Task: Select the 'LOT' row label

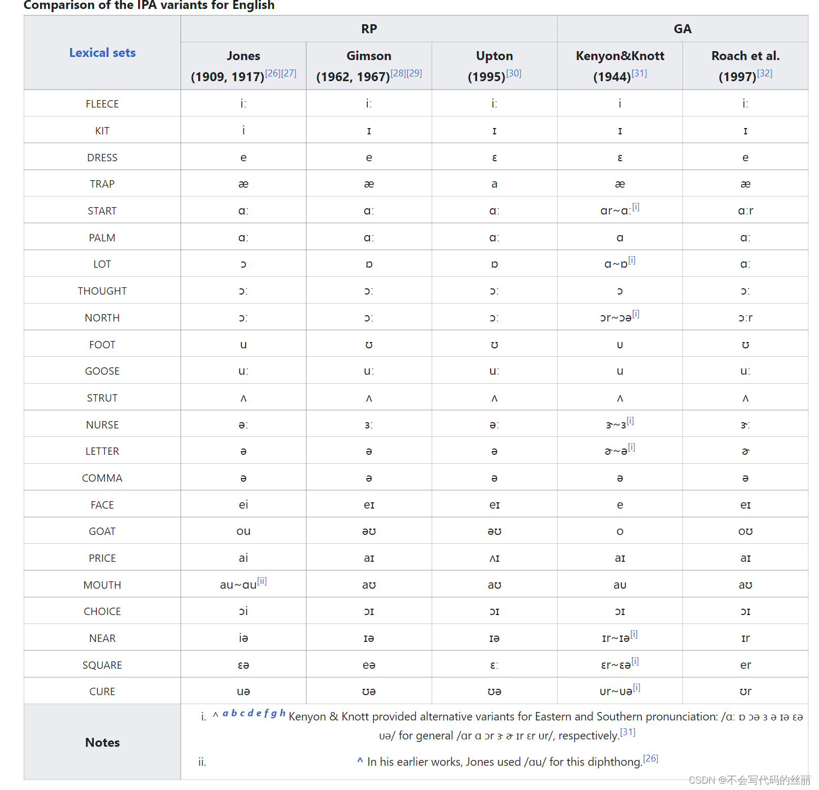Action: pos(102,264)
